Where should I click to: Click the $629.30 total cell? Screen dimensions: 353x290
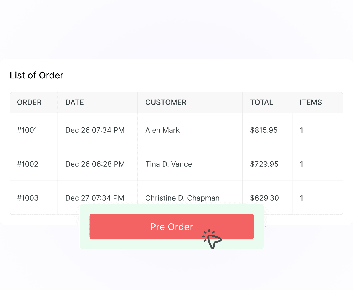(x=264, y=198)
